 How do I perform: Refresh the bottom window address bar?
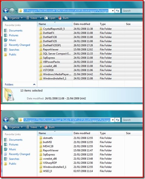coord(118,120)
